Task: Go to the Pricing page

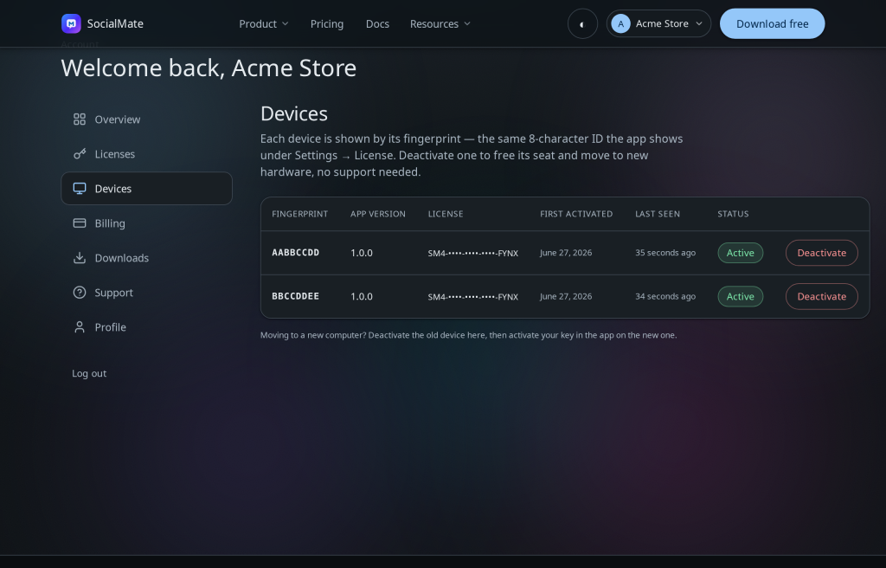Action: coord(326,23)
